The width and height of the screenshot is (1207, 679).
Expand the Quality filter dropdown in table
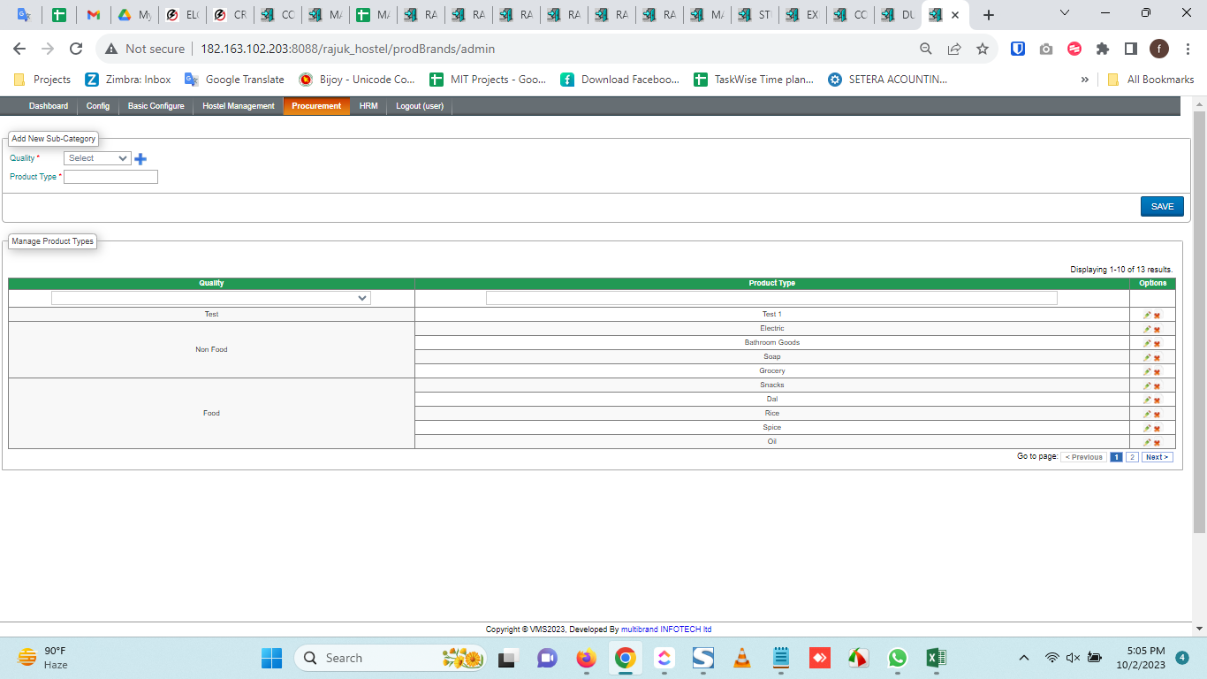point(211,299)
